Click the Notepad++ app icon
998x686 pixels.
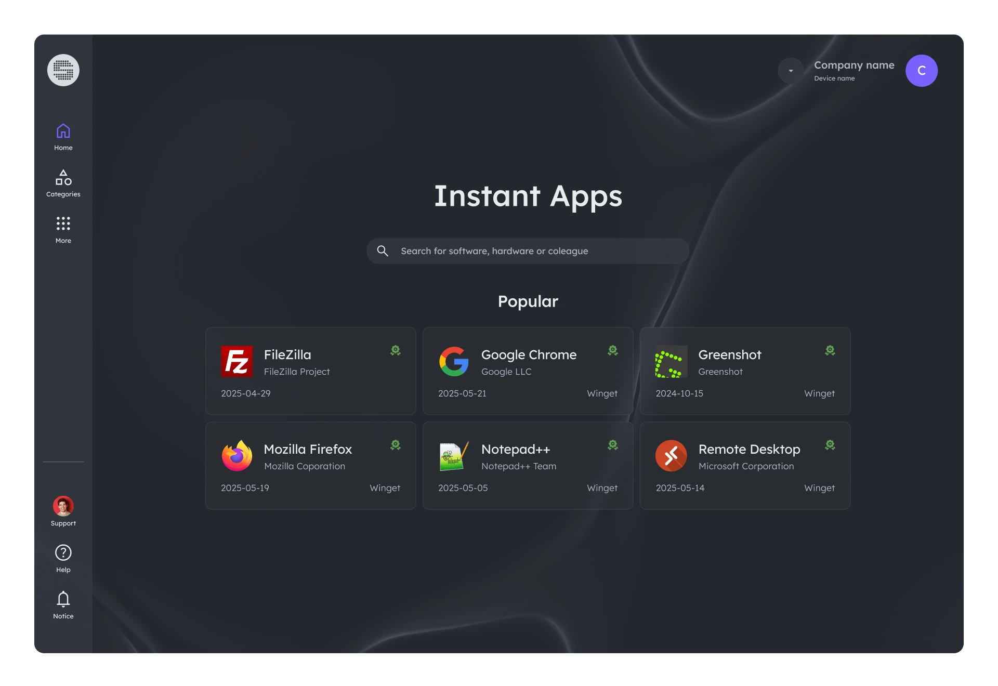(454, 456)
